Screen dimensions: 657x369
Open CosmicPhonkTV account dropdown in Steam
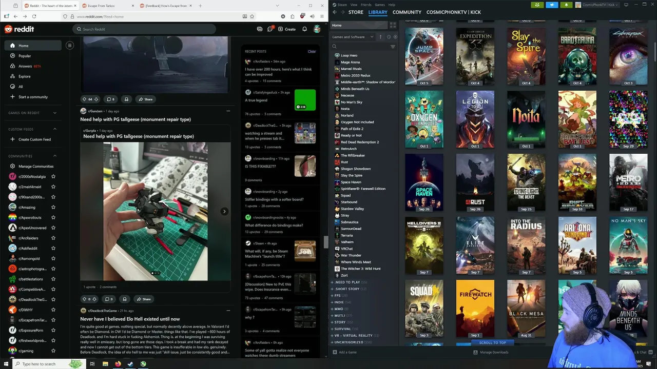coord(597,5)
